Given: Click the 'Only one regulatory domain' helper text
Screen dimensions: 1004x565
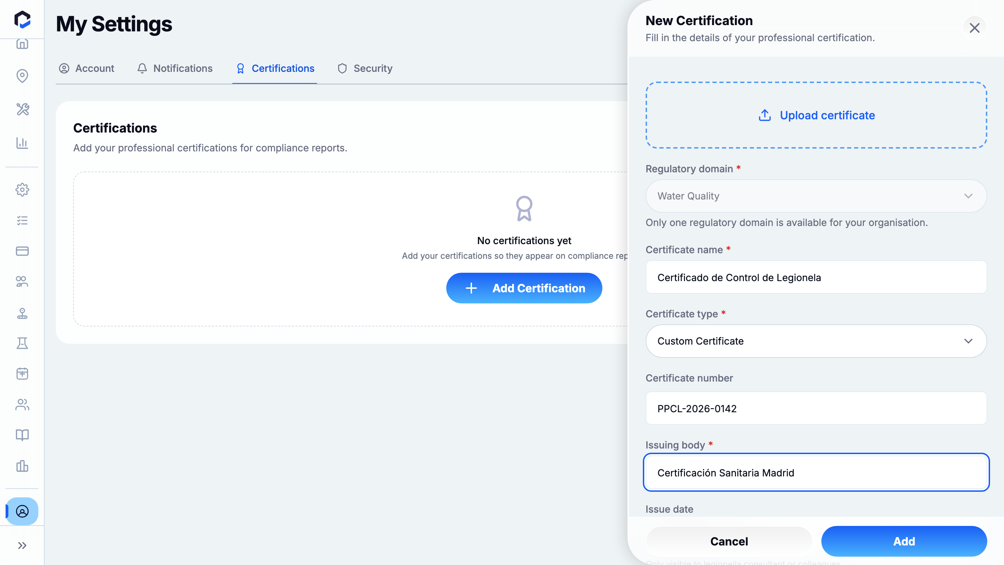Looking at the screenshot, I should pyautogui.click(x=786, y=223).
